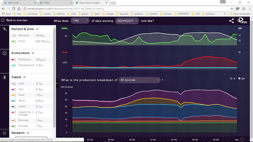Switch to the DRAX browser tab
Viewport: 253px width, 142px height.
55,3
